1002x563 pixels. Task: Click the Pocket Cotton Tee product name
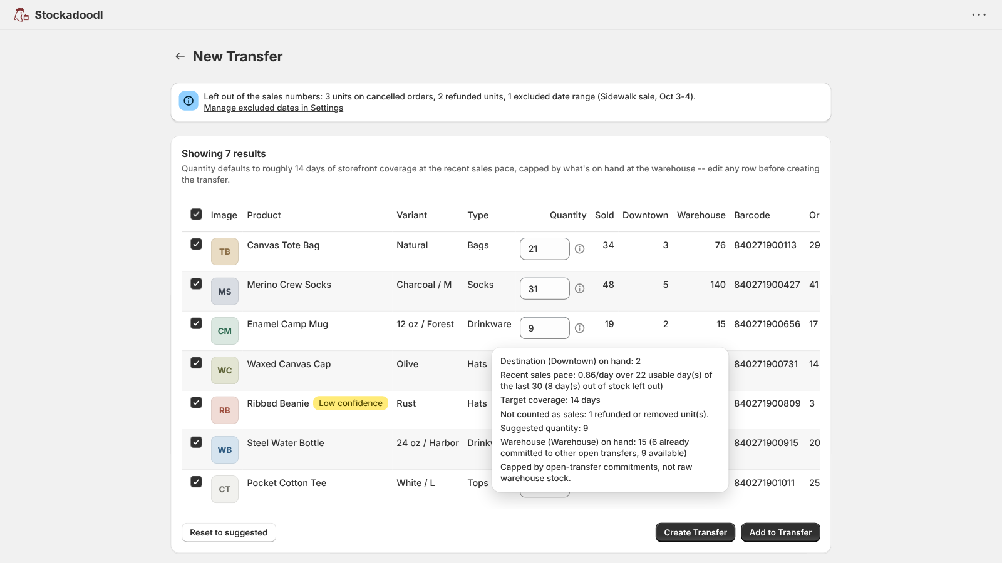click(x=287, y=483)
